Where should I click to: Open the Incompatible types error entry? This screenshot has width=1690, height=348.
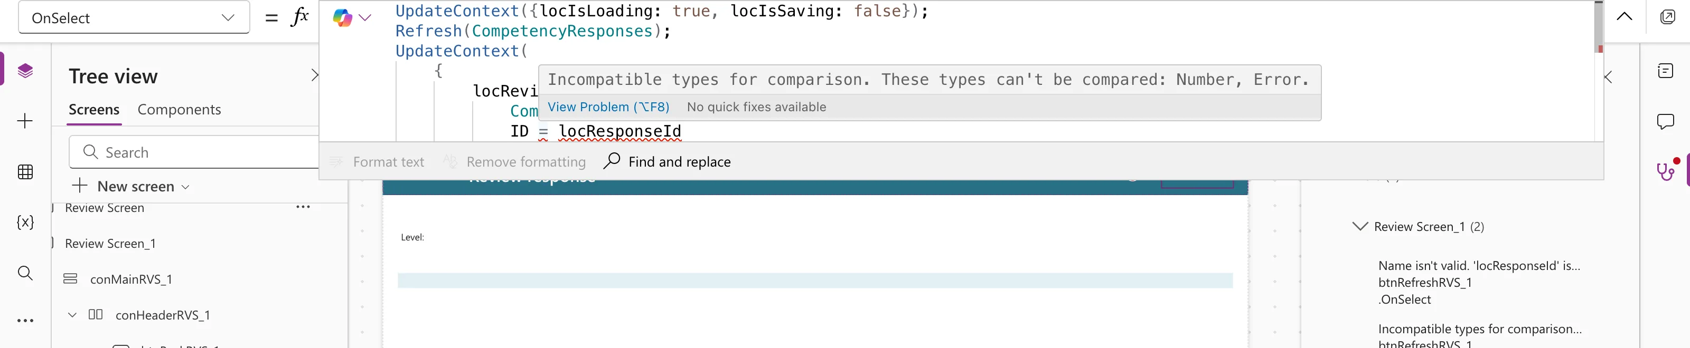[x=1479, y=335]
